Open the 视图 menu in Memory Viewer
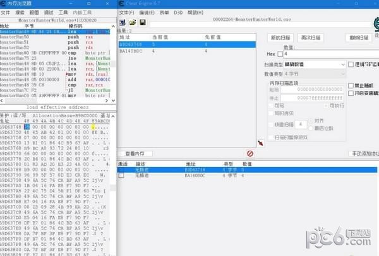This screenshot has width=379, height=256. pos(34,13)
